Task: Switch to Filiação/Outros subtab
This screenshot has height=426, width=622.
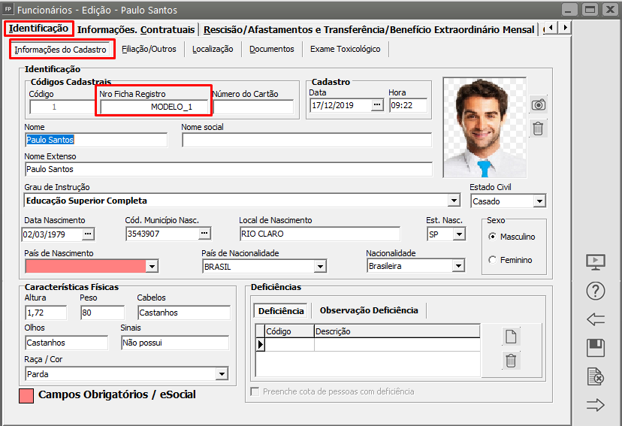Action: tap(149, 49)
